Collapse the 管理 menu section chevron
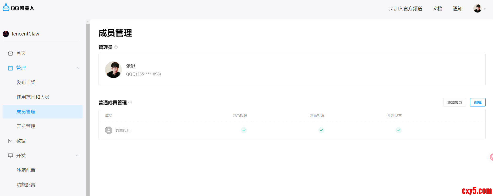 (77, 68)
